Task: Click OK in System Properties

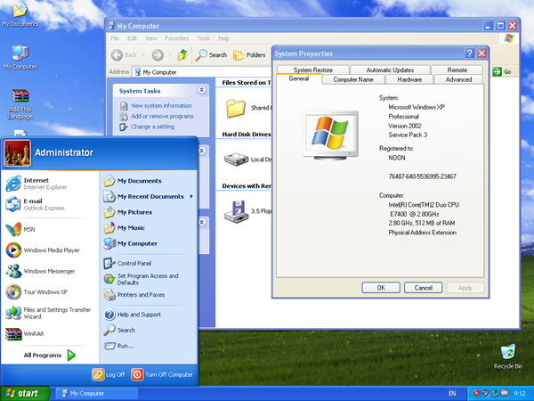Action: [x=381, y=288]
